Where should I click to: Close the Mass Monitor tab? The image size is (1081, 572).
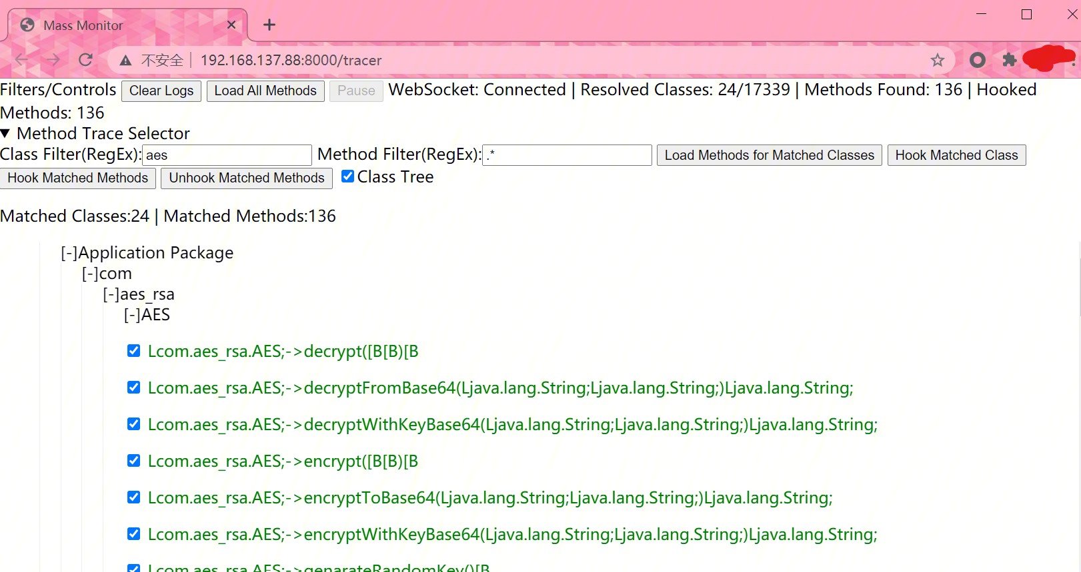pos(231,25)
